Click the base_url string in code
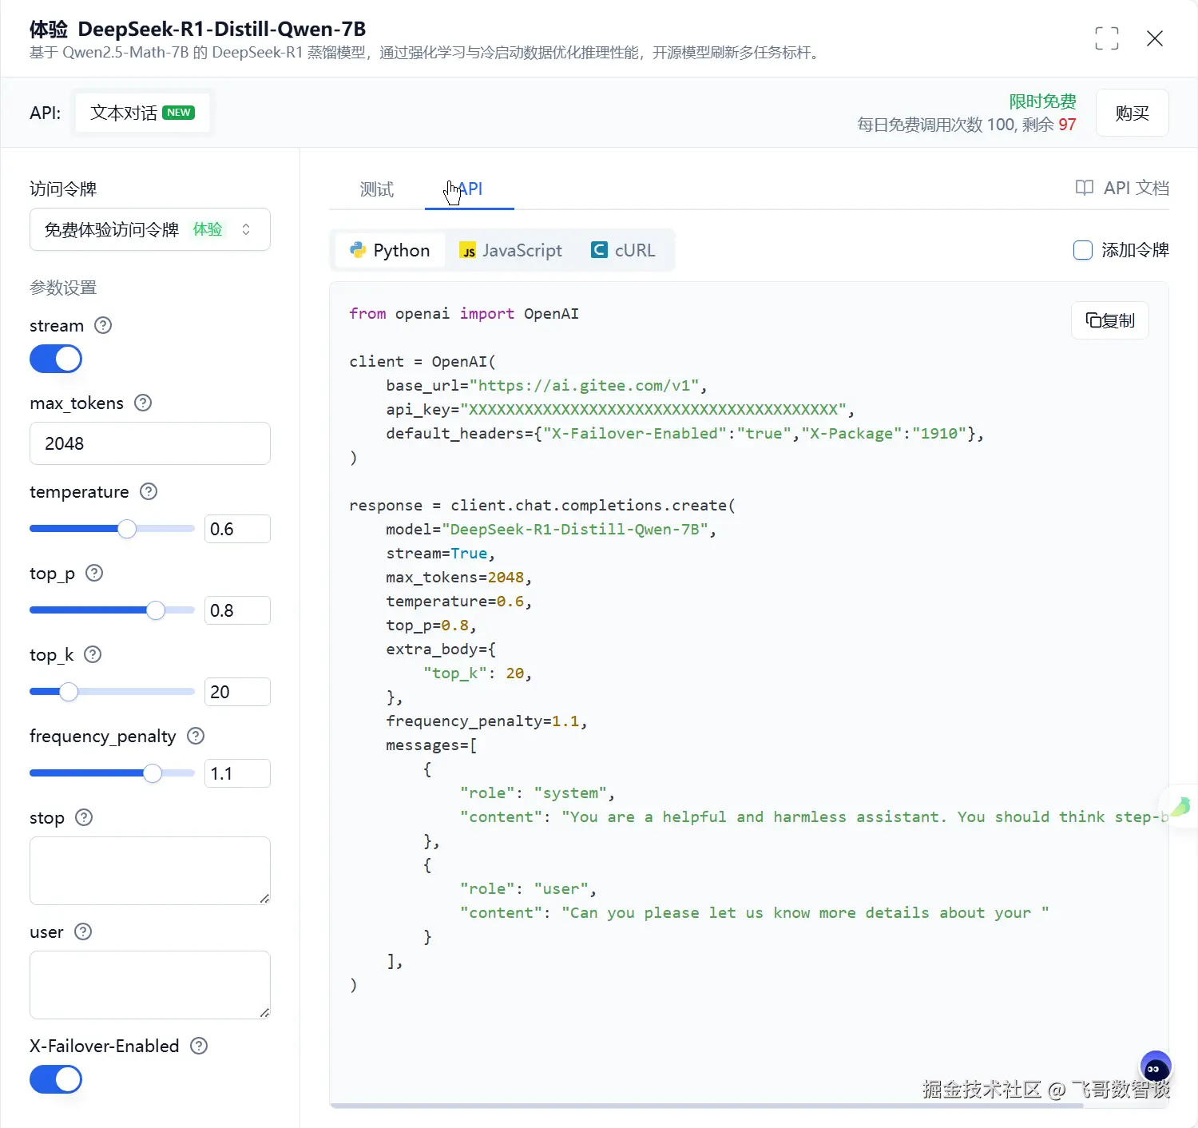 point(584,386)
